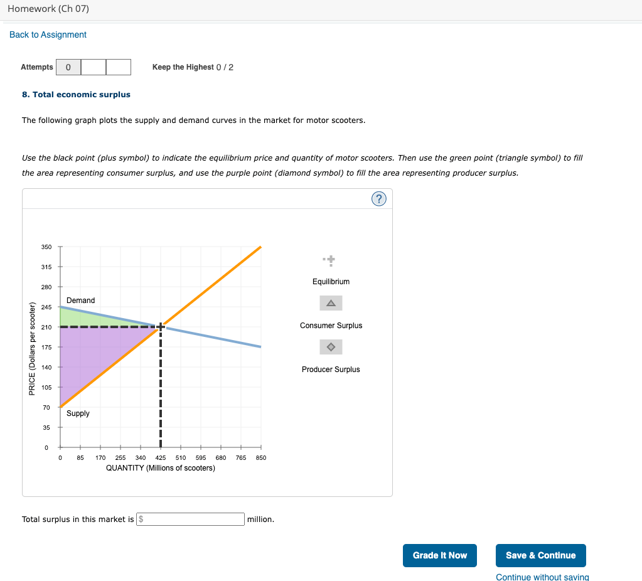
Task: Submit answers with Grade It Now
Action: (x=440, y=556)
